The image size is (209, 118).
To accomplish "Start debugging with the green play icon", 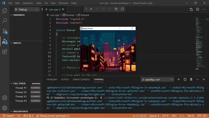I will coord(16,10).
